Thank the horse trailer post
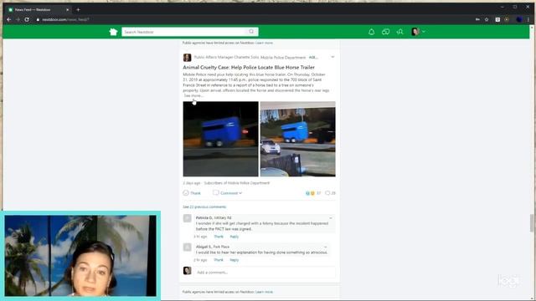 [192, 193]
